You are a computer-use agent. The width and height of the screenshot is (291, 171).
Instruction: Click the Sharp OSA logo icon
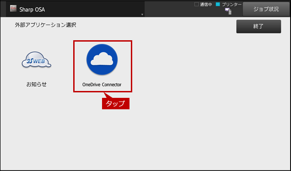point(13,9)
